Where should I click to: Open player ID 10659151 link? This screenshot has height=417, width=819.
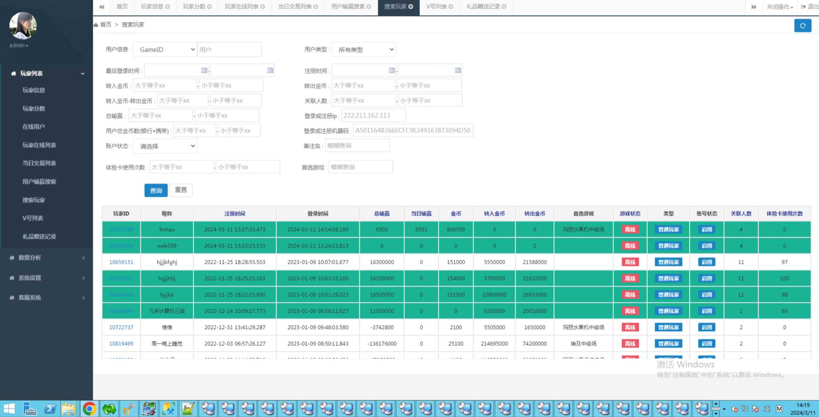(121, 262)
